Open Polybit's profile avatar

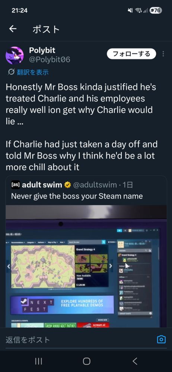[x=15, y=55]
